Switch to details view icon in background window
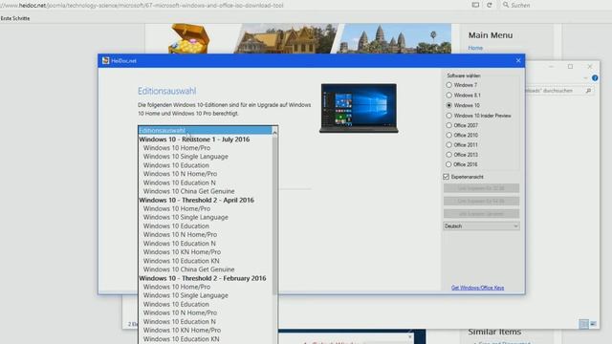The width and height of the screenshot is (612, 344). (583, 324)
